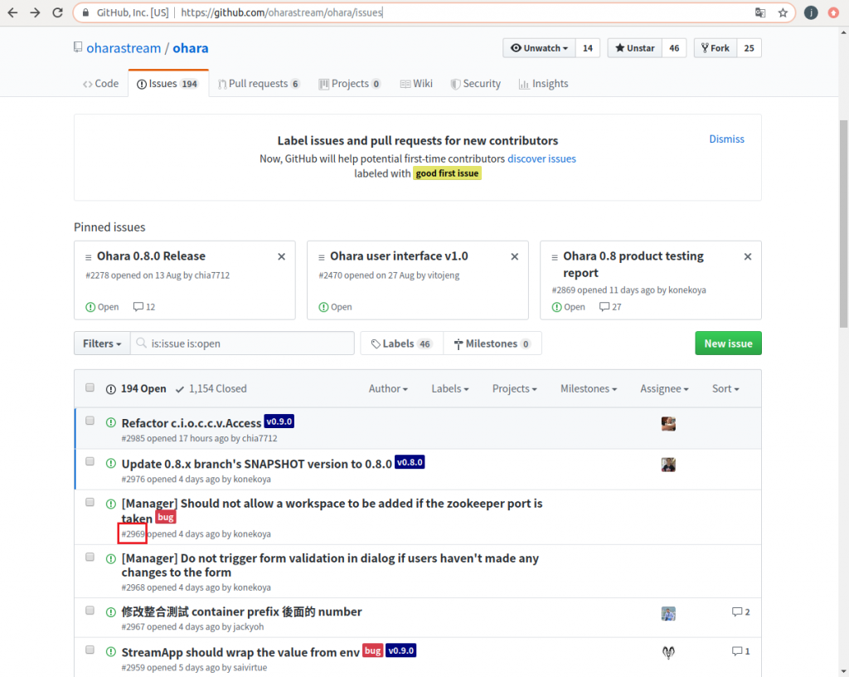Go back with the browser back arrow

[12, 12]
